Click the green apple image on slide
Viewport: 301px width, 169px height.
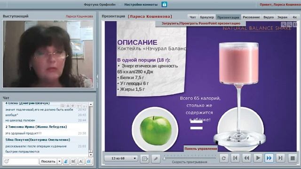click(156, 131)
